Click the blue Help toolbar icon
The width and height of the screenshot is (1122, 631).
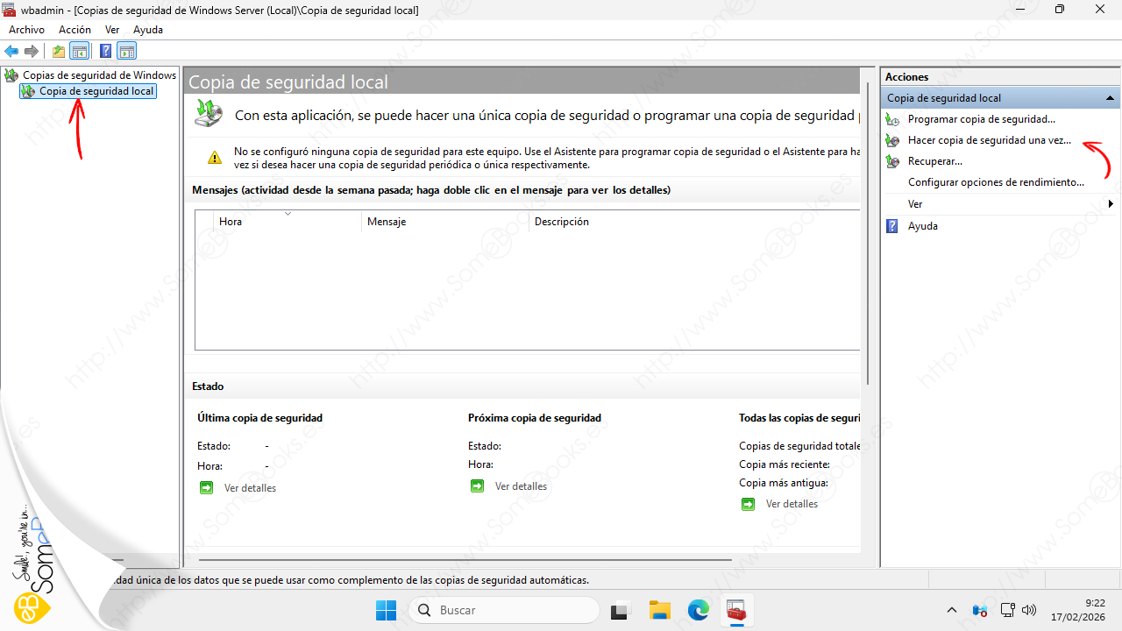tap(105, 51)
